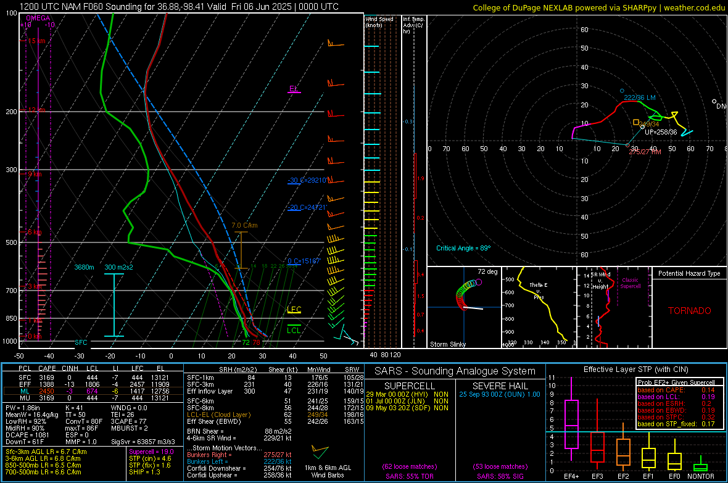
Task: Click the Prob EF2+ Given Supercell header
Action: pos(676,382)
